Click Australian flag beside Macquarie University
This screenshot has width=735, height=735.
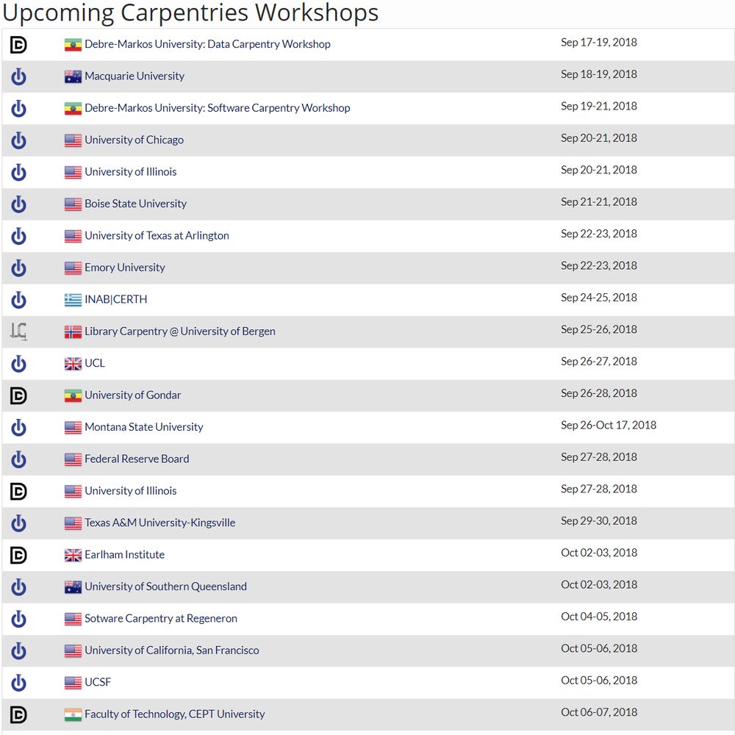pyautogui.click(x=73, y=77)
